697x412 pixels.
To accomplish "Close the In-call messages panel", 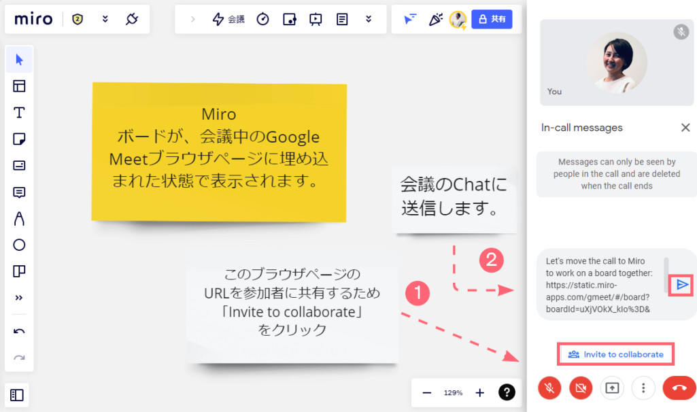I will [685, 128].
